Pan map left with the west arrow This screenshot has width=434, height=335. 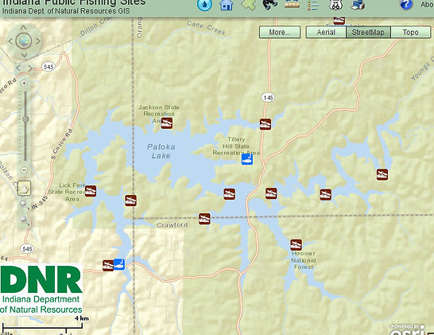coord(10,41)
